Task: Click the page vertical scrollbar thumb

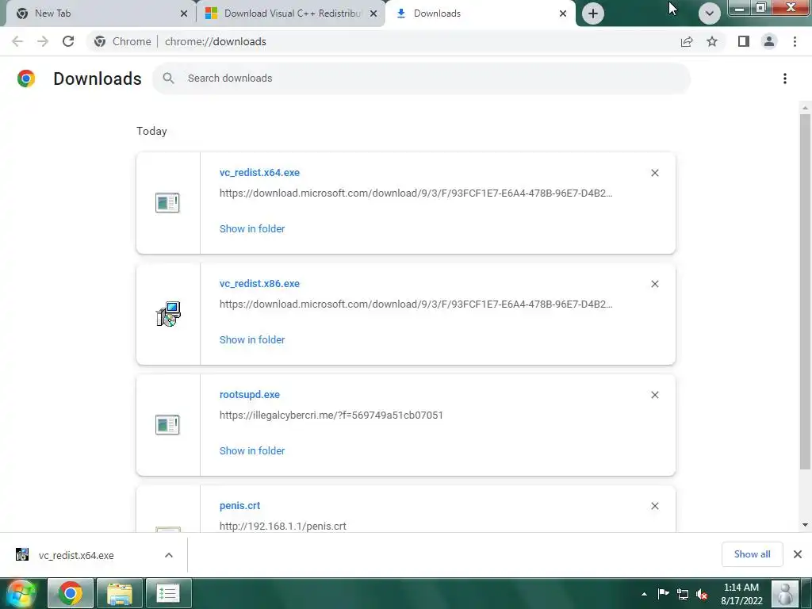Action: click(805, 292)
